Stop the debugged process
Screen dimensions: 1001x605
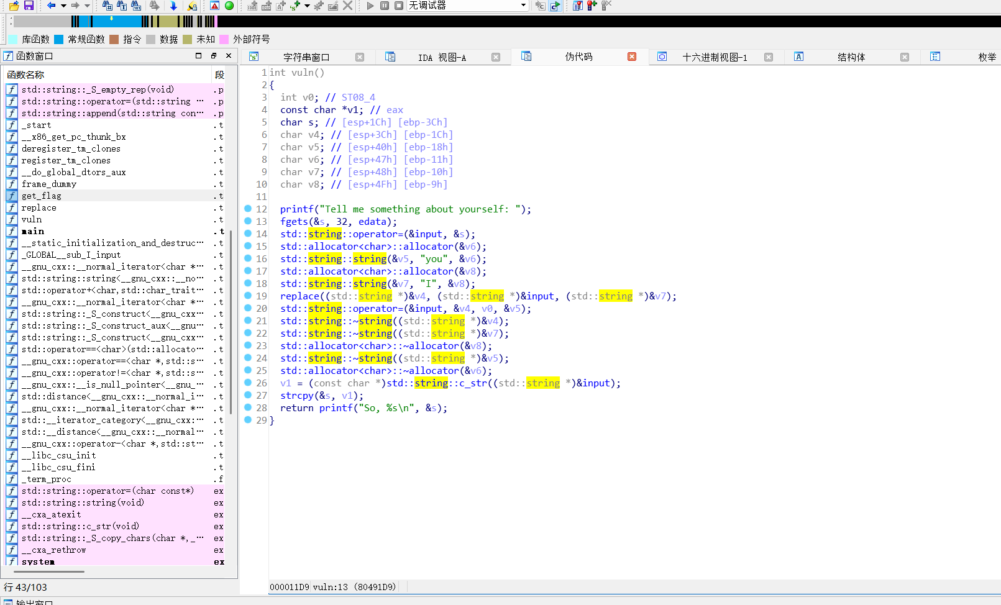pos(399,6)
